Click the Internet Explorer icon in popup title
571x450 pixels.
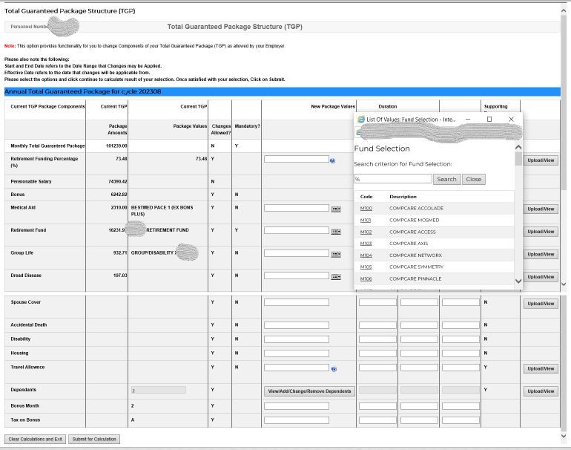[361, 119]
